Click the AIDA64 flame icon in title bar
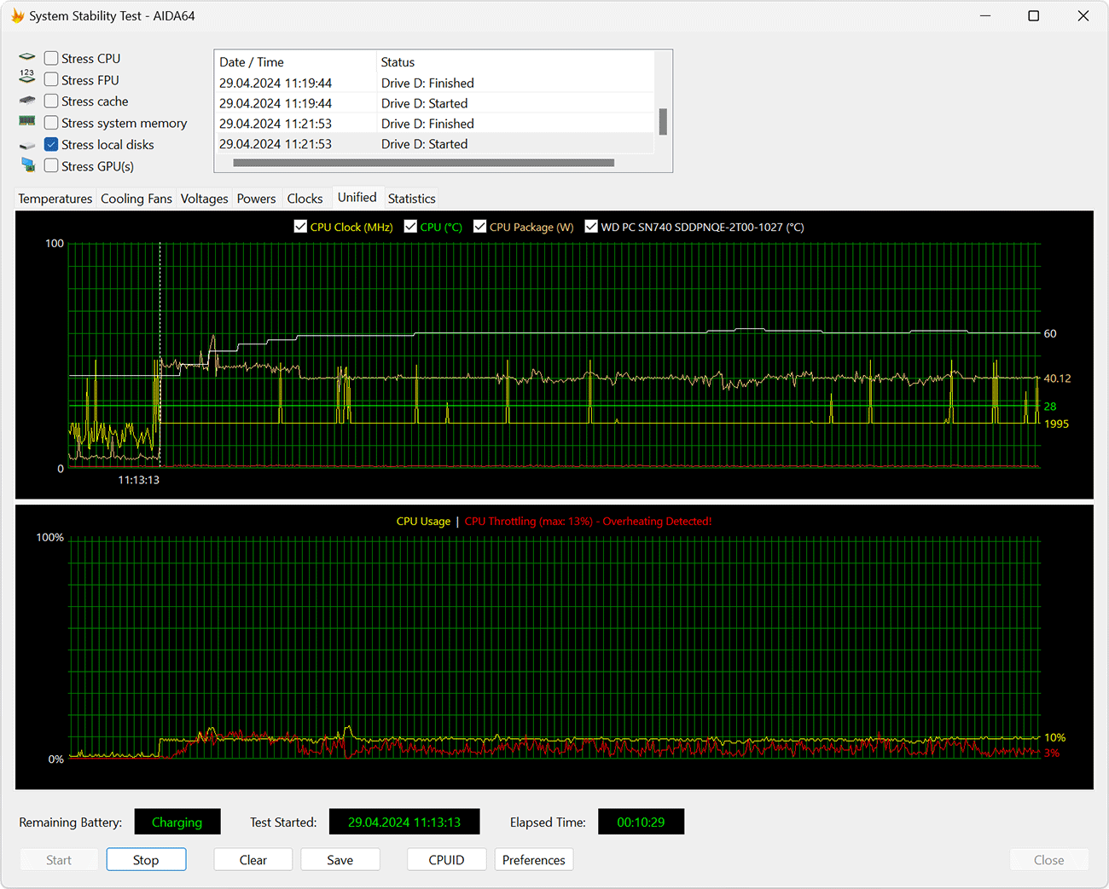The image size is (1109, 889). 17,16
